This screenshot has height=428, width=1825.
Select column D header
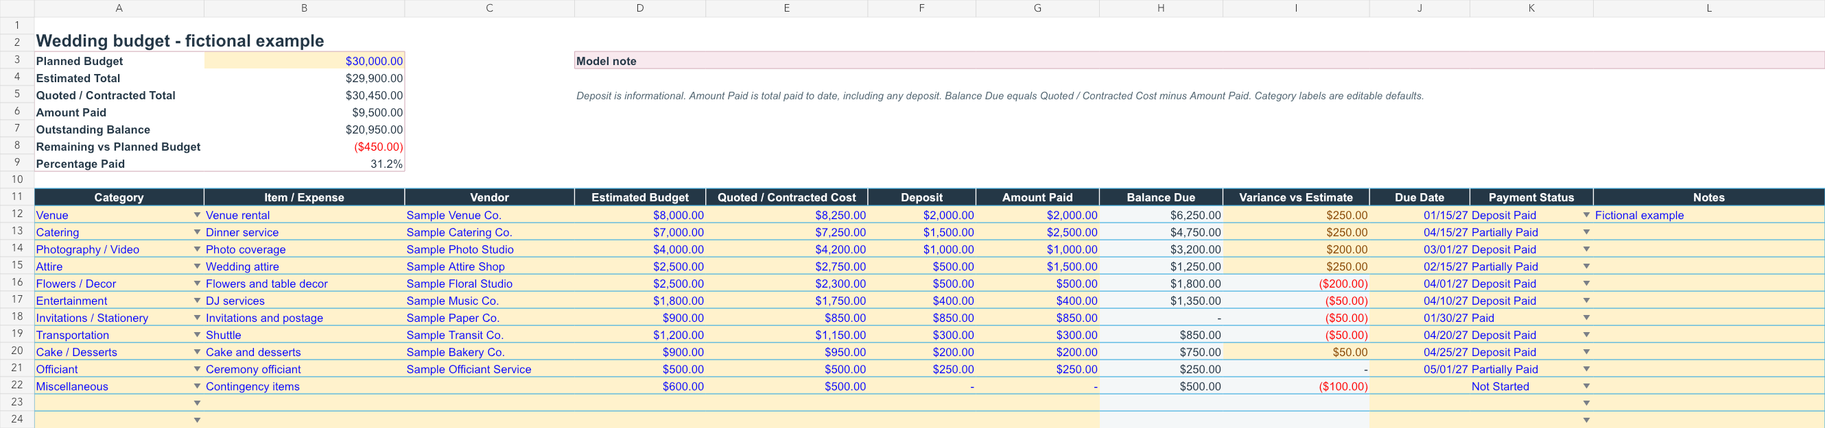click(x=639, y=8)
